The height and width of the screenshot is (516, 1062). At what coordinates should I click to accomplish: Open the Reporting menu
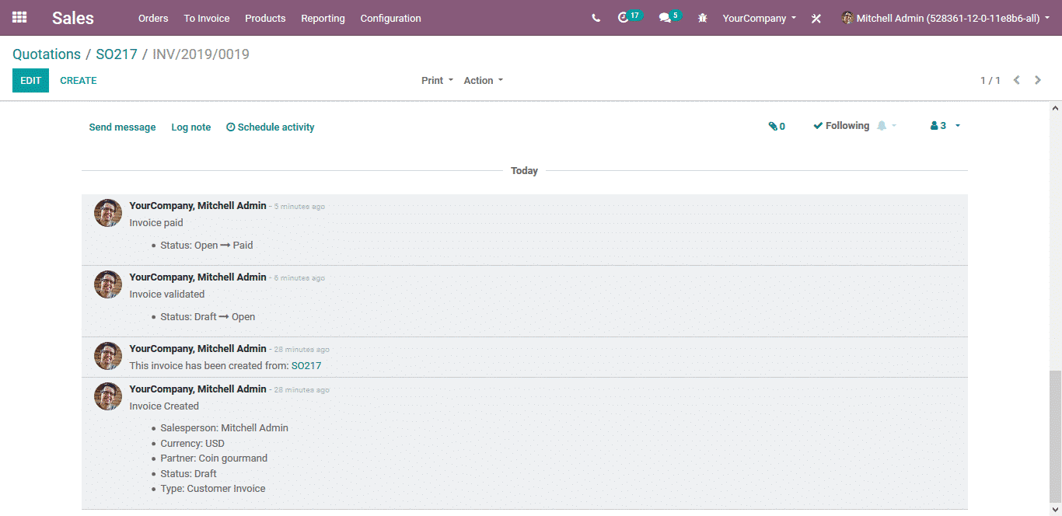pyautogui.click(x=323, y=18)
